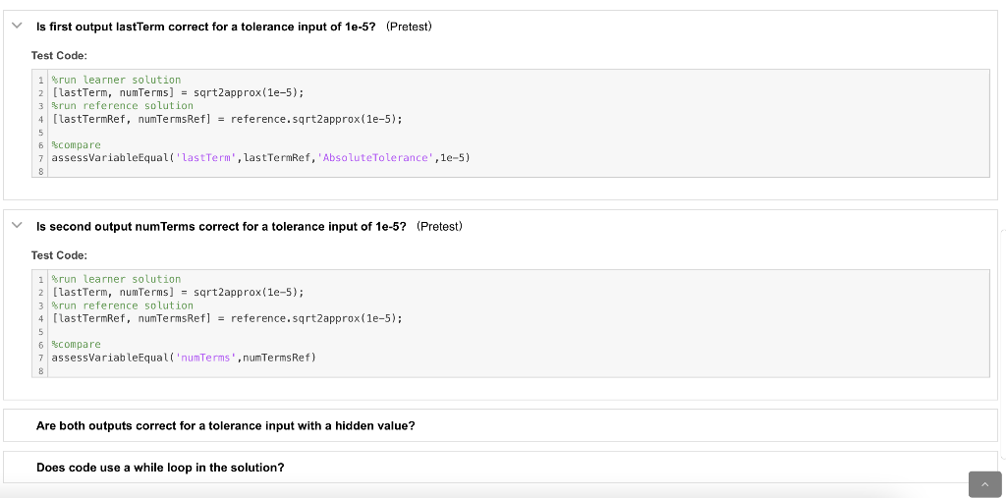
Task: Click the second Test Code label
Action: coord(59,255)
